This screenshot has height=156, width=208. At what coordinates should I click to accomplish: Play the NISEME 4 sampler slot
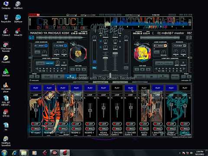click(x=90, y=88)
